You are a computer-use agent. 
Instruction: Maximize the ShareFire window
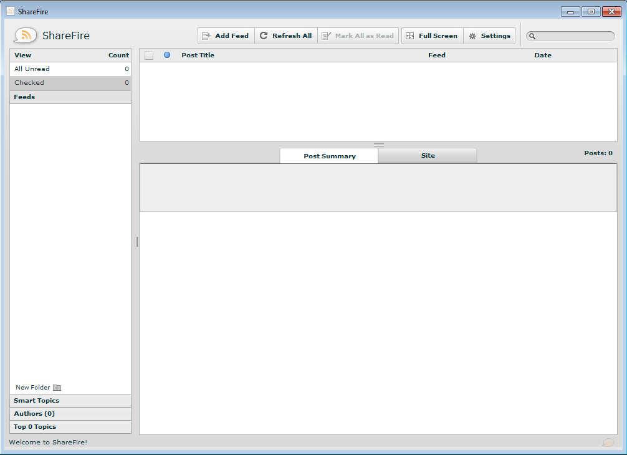tap(591, 12)
